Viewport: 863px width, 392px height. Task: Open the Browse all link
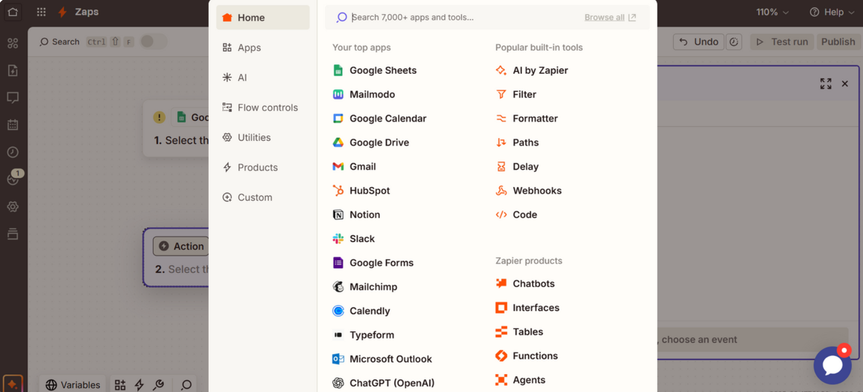(610, 17)
